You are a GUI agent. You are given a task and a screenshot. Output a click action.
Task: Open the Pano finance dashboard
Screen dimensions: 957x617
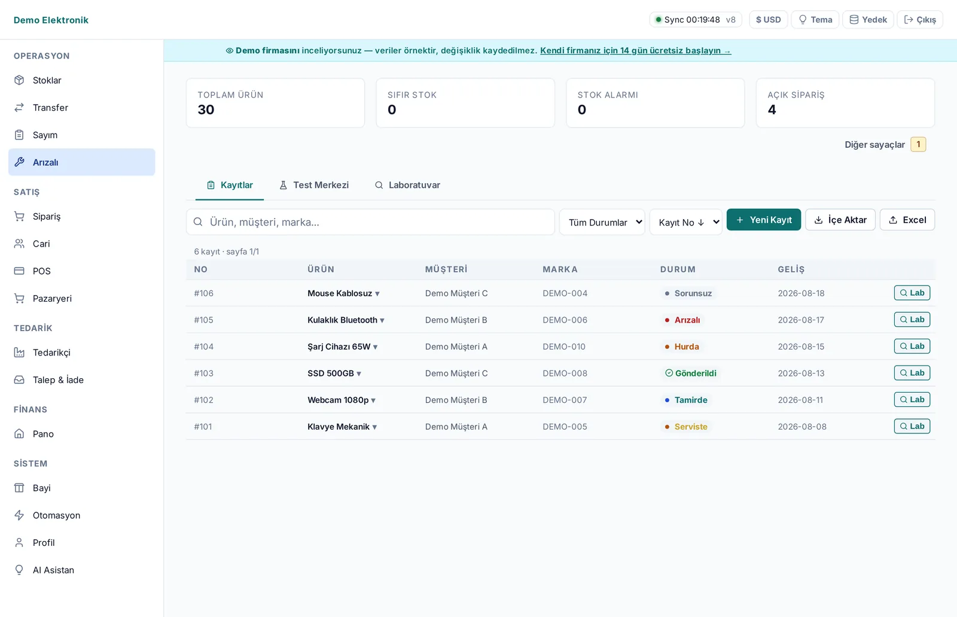pyautogui.click(x=81, y=434)
